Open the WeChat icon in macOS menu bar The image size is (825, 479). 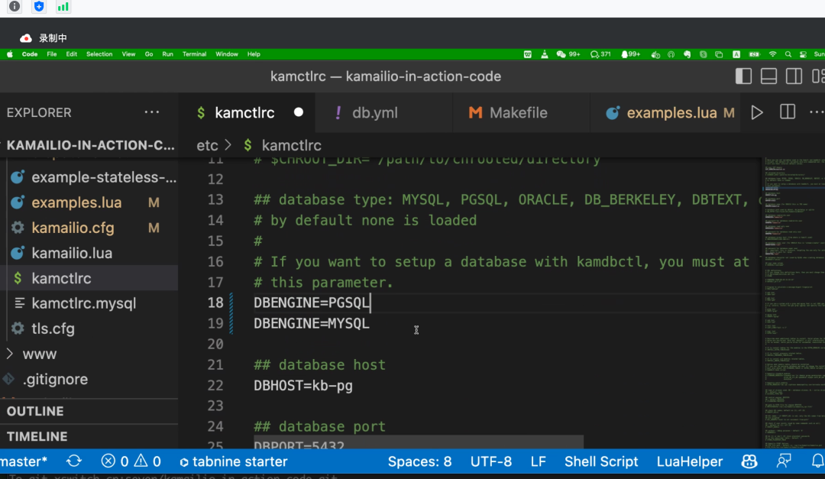[562, 54]
